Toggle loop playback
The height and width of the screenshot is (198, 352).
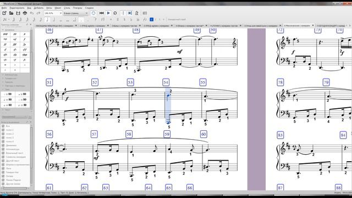(x=115, y=13)
